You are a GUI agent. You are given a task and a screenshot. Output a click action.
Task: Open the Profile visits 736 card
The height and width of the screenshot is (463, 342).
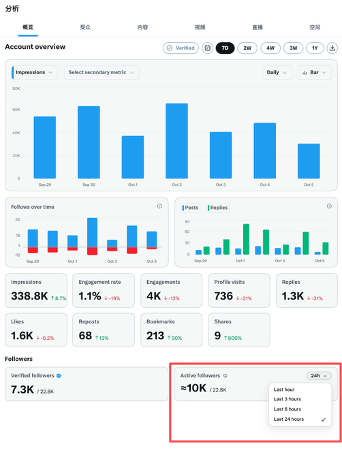pyautogui.click(x=239, y=290)
